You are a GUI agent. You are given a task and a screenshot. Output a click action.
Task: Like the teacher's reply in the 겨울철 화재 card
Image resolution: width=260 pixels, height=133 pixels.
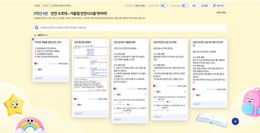(128, 113)
